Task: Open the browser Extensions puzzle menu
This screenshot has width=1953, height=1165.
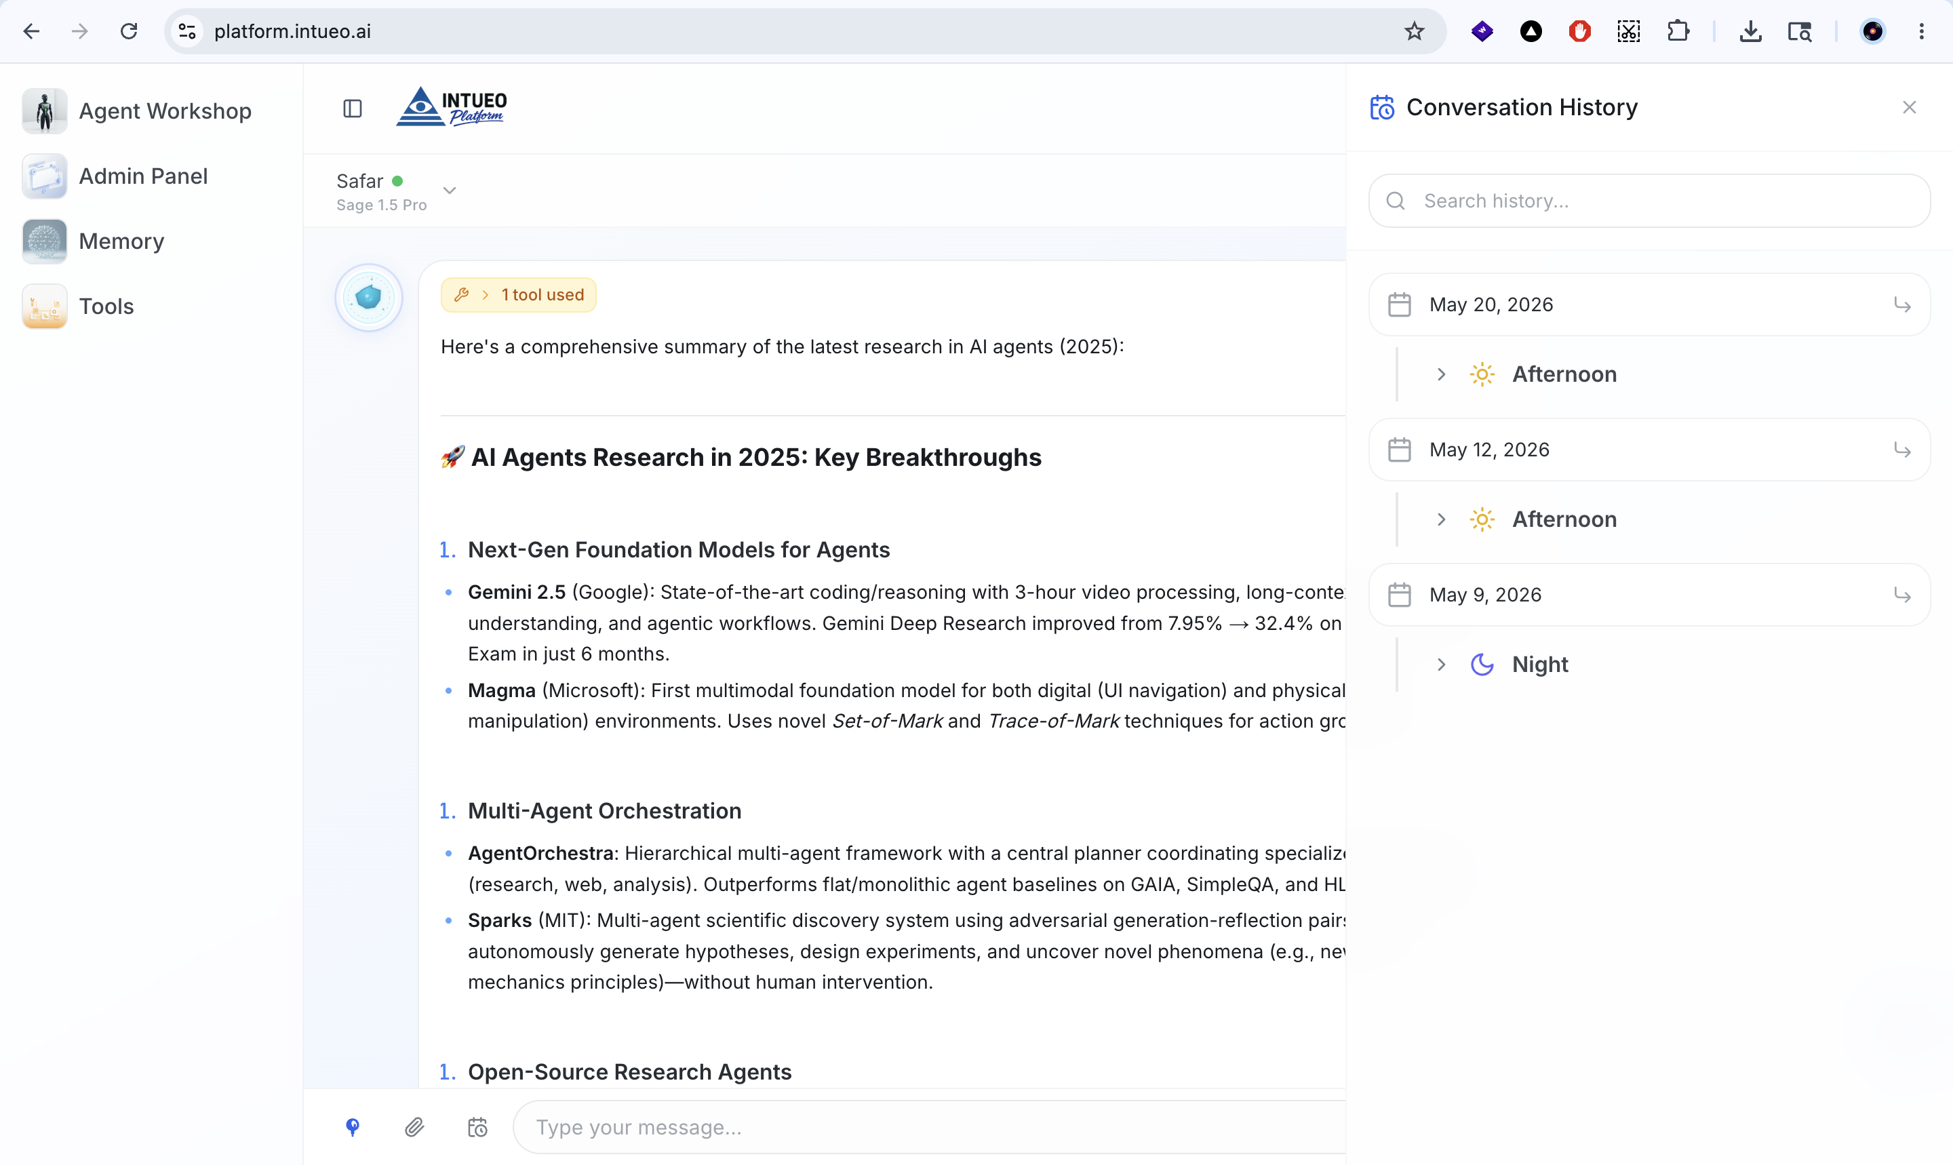Action: click(1678, 31)
